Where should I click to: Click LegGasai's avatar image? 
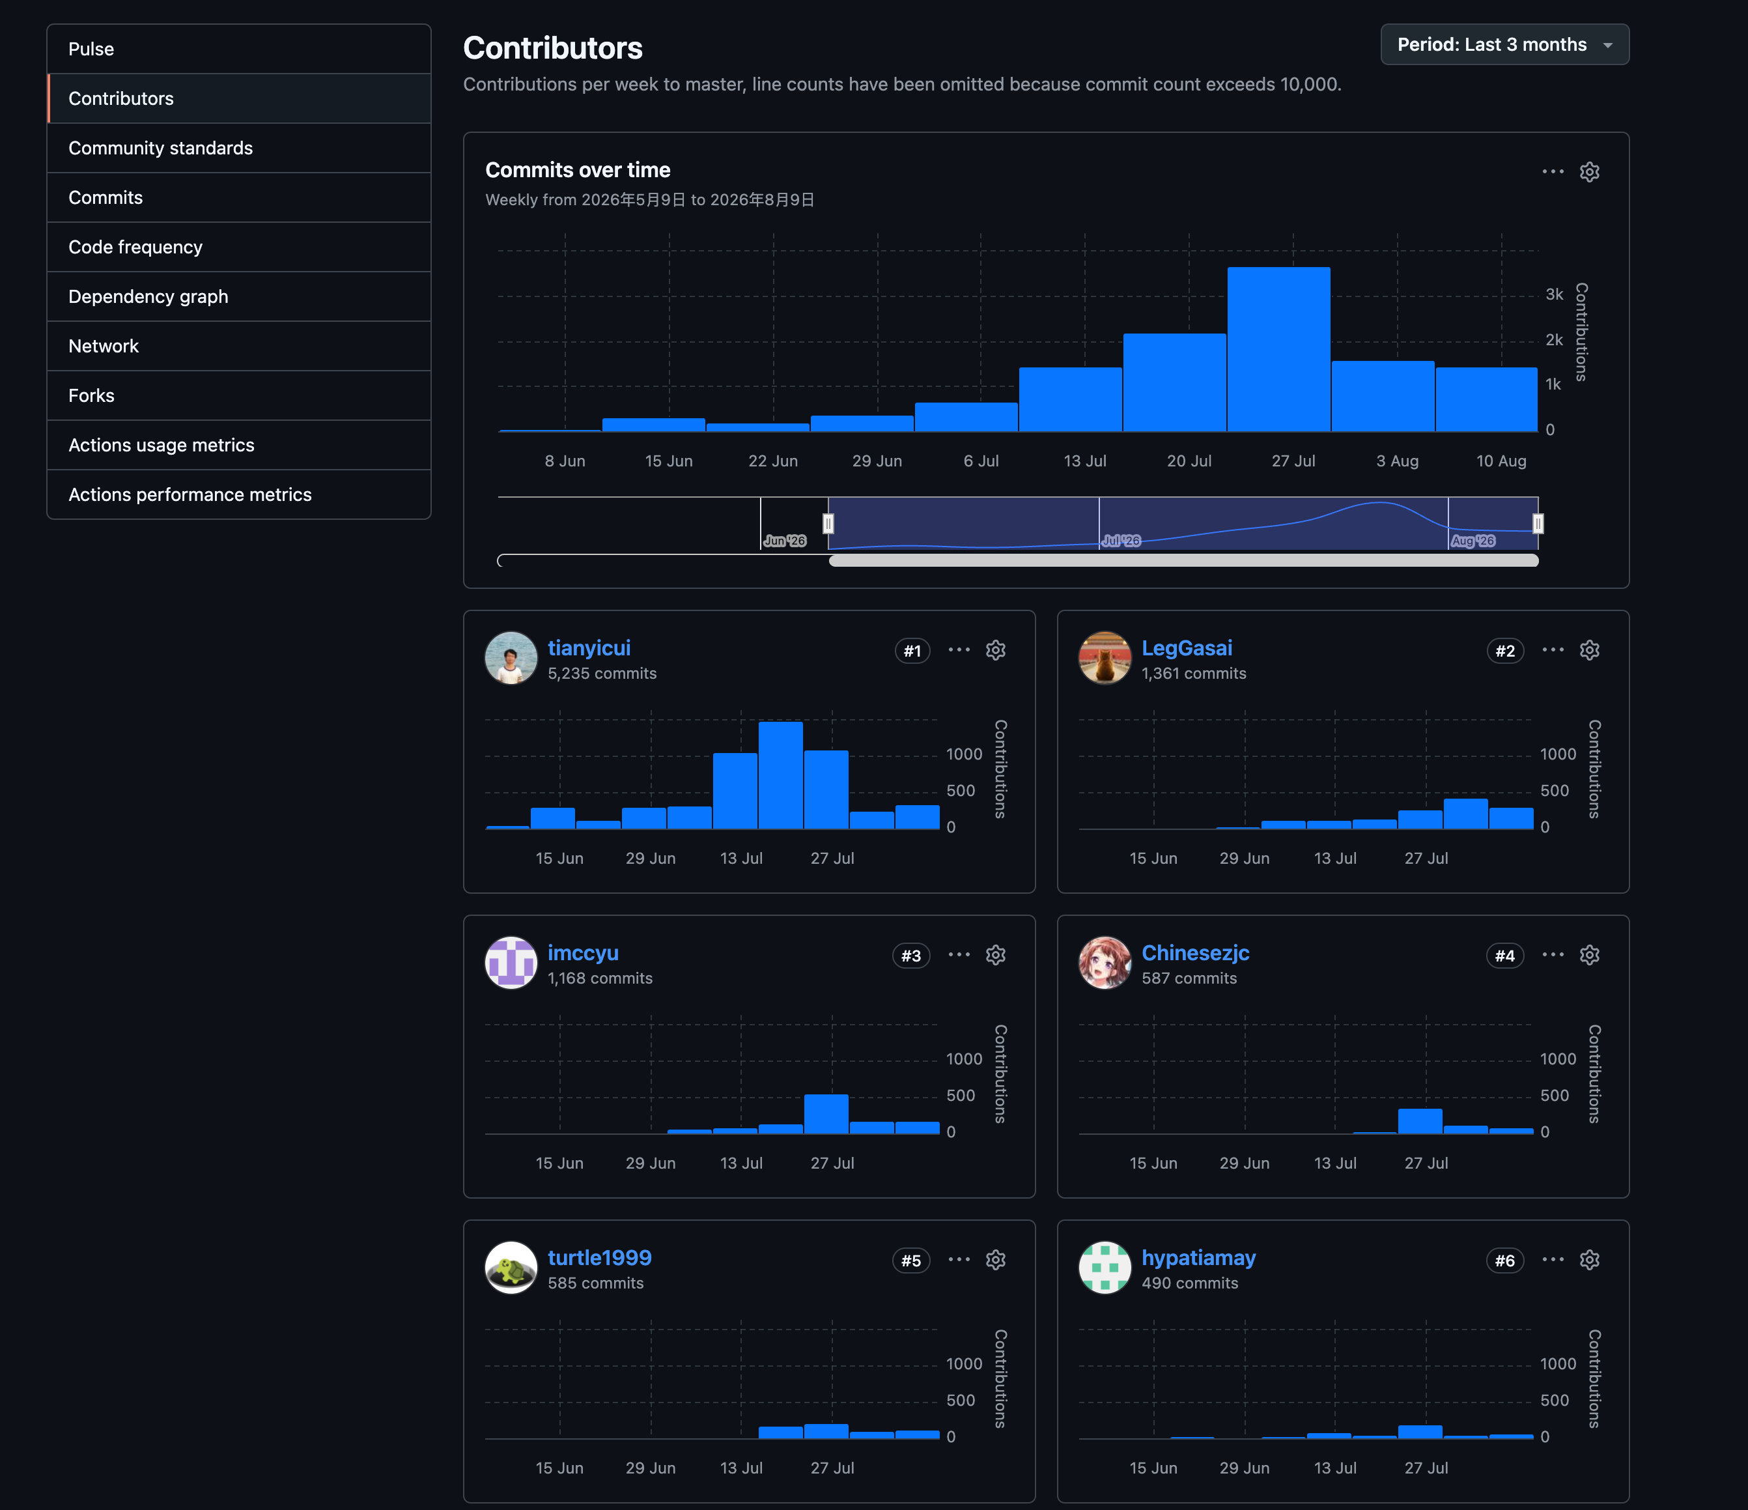[x=1105, y=657]
